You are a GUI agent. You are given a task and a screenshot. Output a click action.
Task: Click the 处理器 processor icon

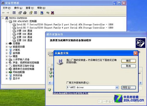[10, 44]
